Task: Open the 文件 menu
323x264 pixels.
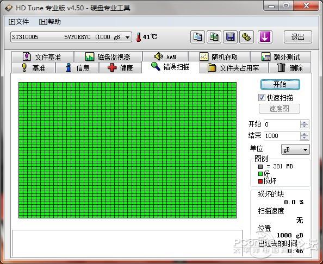Action: (x=18, y=22)
